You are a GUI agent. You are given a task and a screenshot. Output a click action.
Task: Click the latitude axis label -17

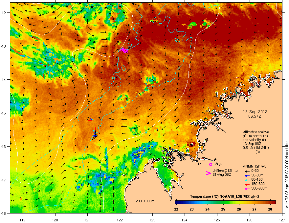pyautogui.click(x=4, y=180)
